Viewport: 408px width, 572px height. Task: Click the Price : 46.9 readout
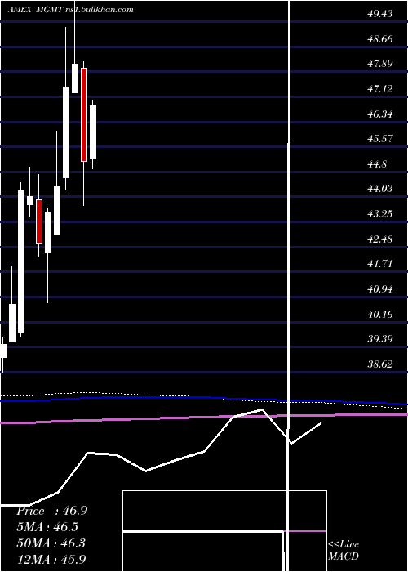[x=51, y=511]
